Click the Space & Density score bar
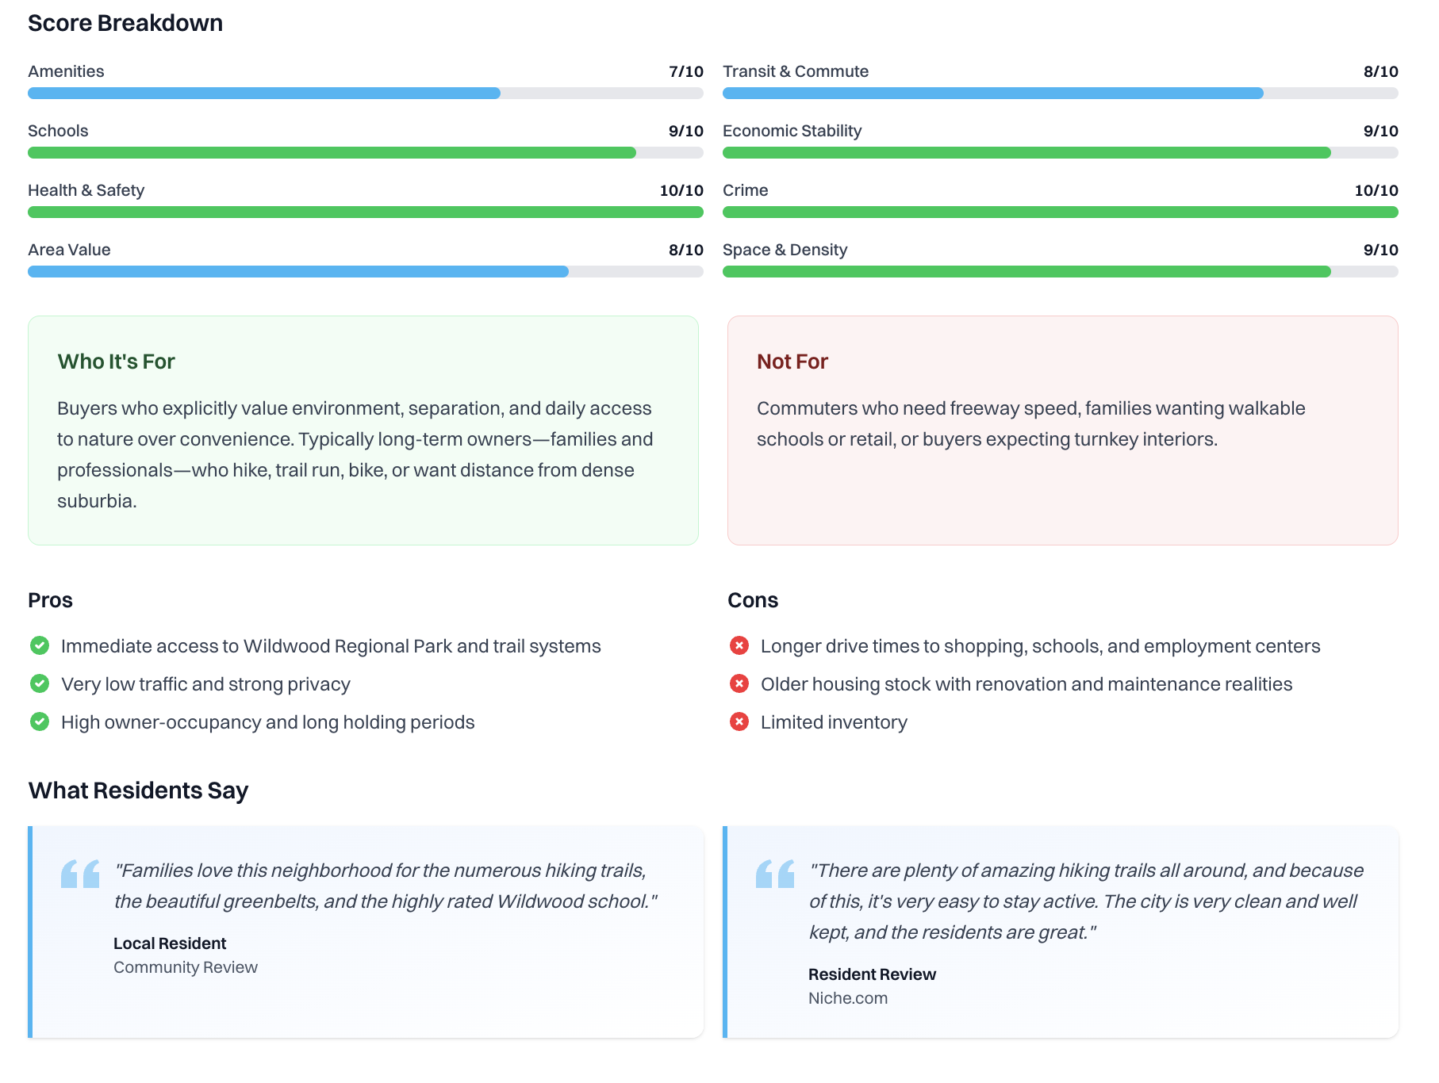This screenshot has width=1439, height=1083. (1060, 272)
